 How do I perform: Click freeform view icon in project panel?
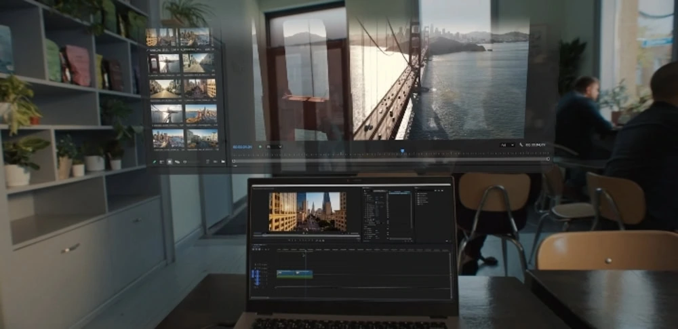[x=177, y=162]
